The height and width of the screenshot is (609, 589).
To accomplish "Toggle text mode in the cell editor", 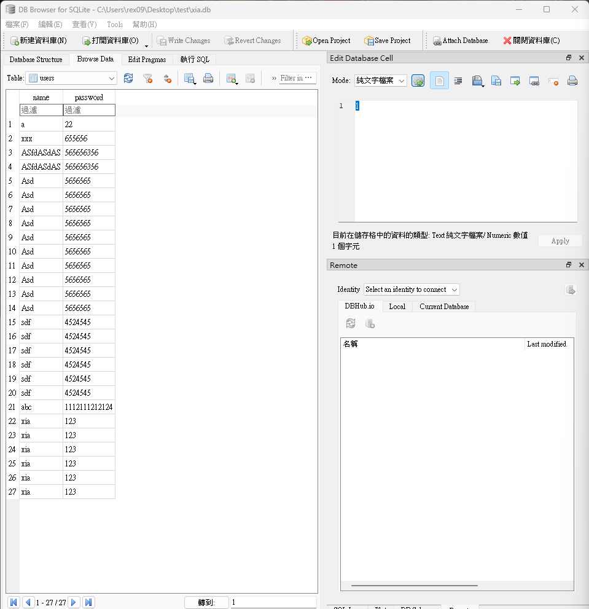I will click(439, 81).
